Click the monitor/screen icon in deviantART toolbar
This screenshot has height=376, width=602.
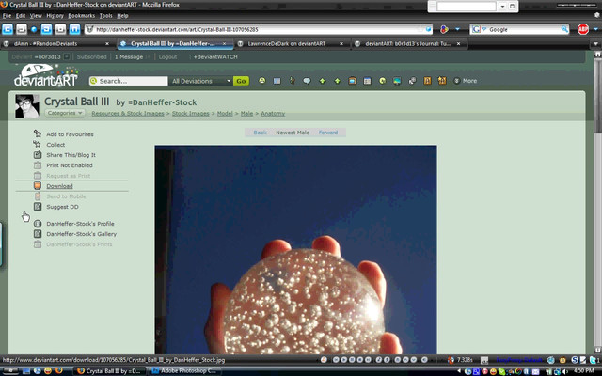(397, 81)
